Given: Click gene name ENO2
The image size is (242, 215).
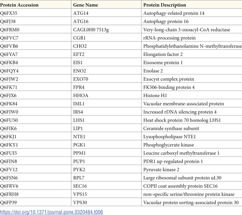Looking at the screenshot, I should pyautogui.click(x=79, y=71).
